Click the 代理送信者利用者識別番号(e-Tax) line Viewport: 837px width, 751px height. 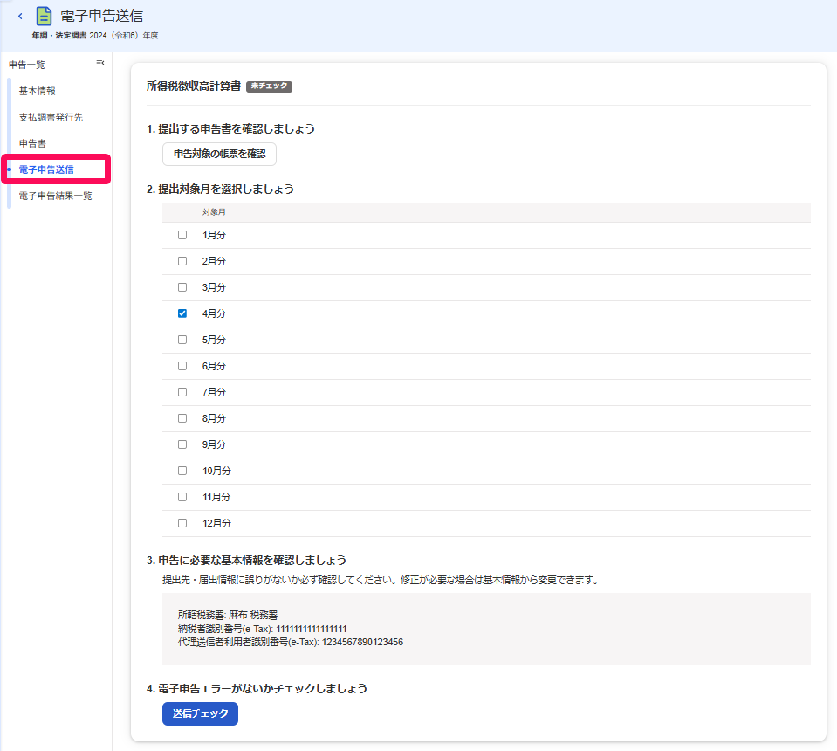pyautogui.click(x=291, y=642)
